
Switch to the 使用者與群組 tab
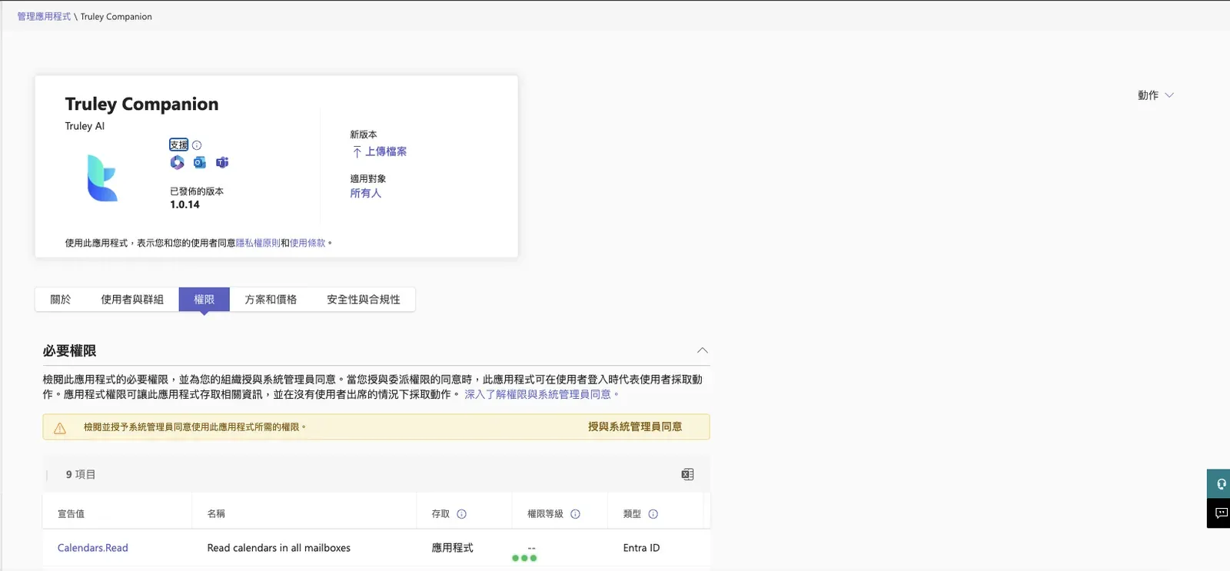point(132,300)
